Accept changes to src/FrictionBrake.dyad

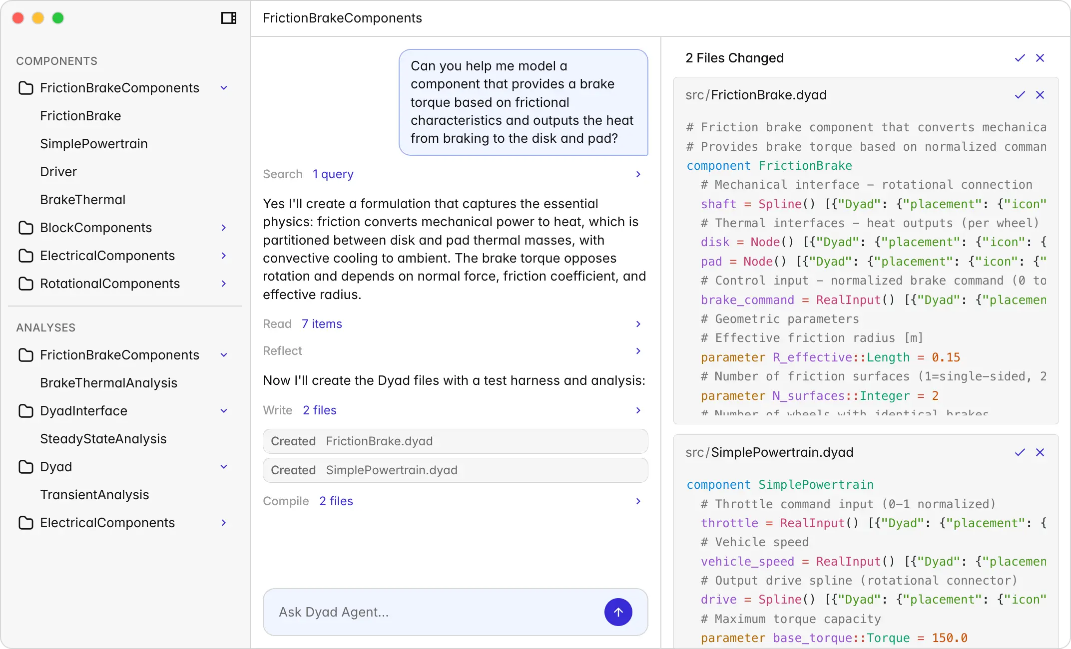click(x=1020, y=95)
